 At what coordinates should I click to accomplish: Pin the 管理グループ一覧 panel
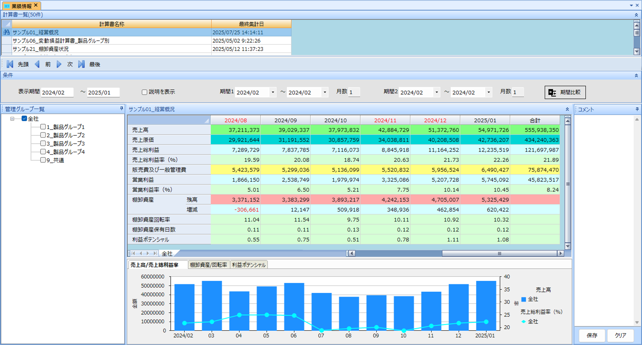[x=122, y=108]
